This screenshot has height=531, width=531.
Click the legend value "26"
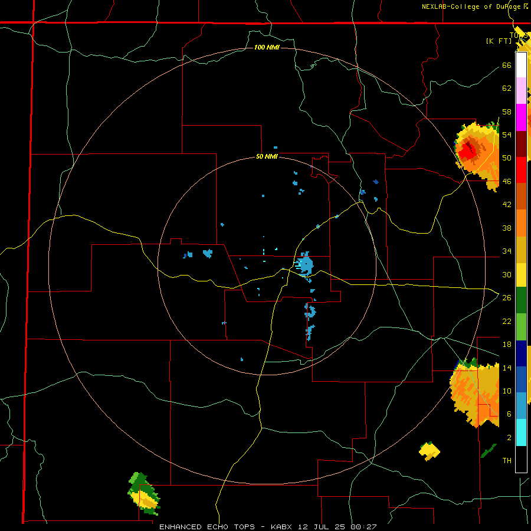[507, 298]
